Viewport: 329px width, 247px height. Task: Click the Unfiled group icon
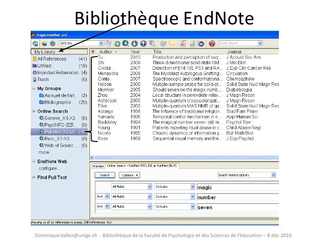click(x=35, y=66)
